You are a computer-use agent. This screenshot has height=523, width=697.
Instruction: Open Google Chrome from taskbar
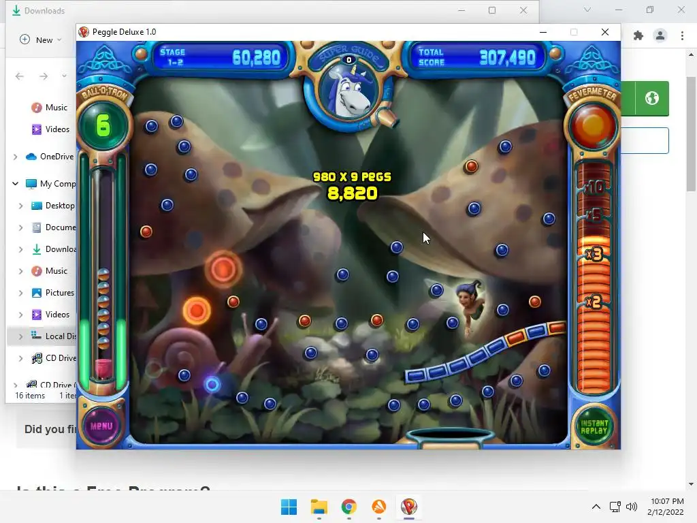(349, 507)
